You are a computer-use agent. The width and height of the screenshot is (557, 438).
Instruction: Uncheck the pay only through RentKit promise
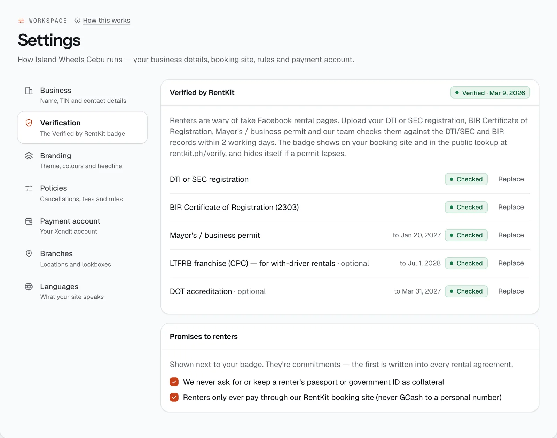point(174,397)
